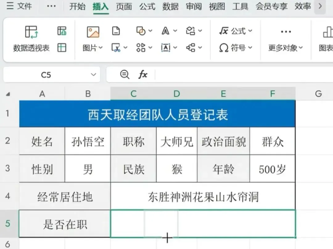
Task: Open the 页面 tab
Action: (124, 6)
